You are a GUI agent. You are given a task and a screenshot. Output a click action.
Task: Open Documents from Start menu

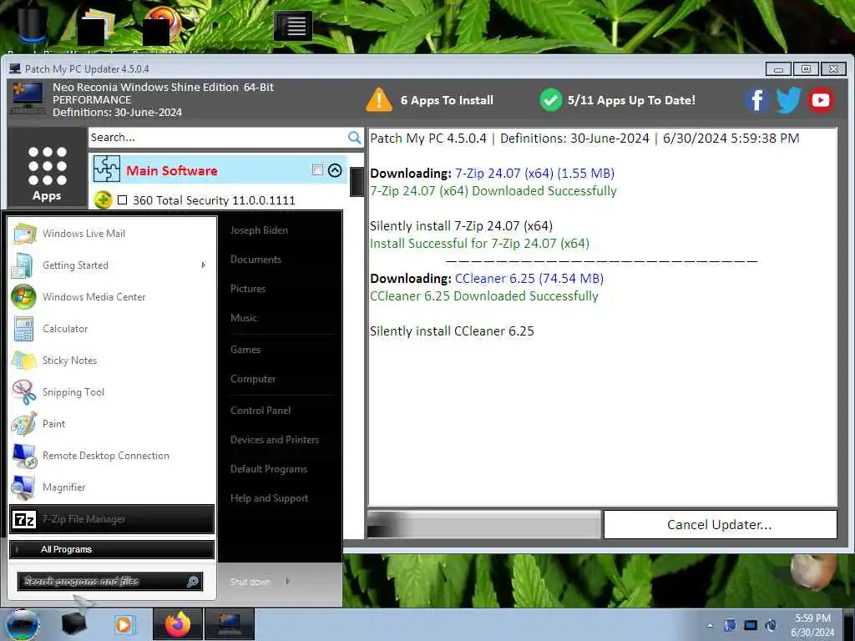click(255, 260)
